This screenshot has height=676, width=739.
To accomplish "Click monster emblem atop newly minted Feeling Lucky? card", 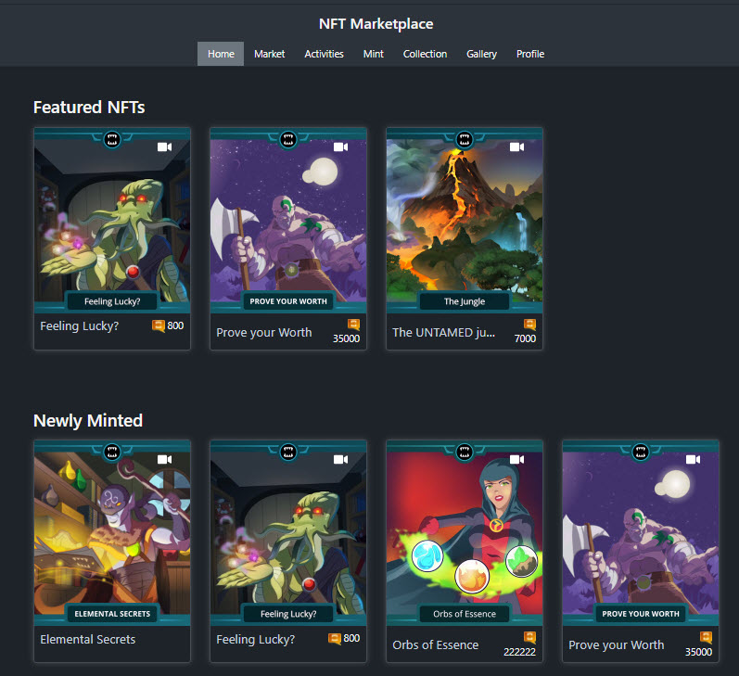I will coord(288,453).
